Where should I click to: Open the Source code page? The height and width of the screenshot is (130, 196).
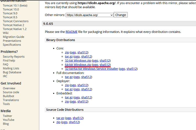[11, 92]
